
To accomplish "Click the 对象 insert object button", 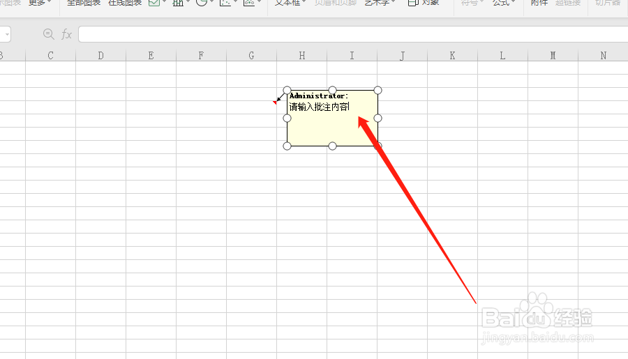I will [424, 3].
